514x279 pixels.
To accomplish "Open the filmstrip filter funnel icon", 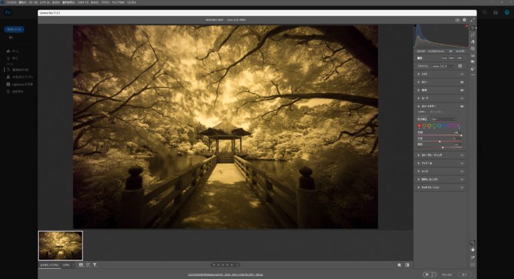I will point(95,265).
